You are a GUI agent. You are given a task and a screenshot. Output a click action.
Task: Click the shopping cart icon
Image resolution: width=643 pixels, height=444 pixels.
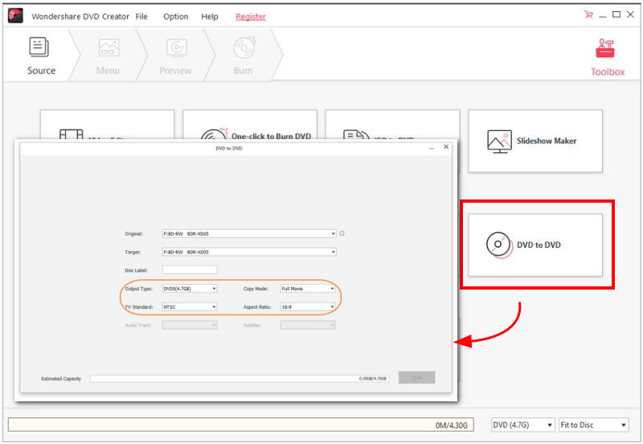pos(588,14)
